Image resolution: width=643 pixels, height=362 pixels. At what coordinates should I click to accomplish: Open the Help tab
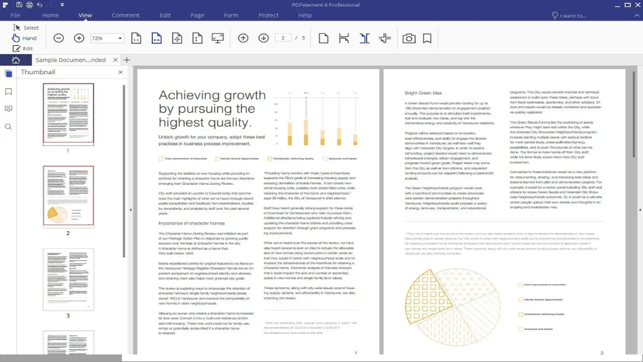(305, 15)
